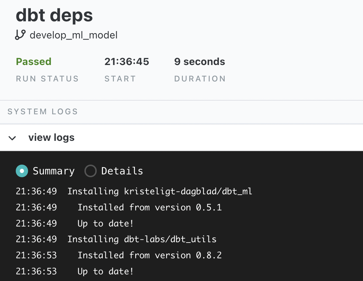Click the 'Summary' label text
363x281 pixels.
(x=54, y=171)
